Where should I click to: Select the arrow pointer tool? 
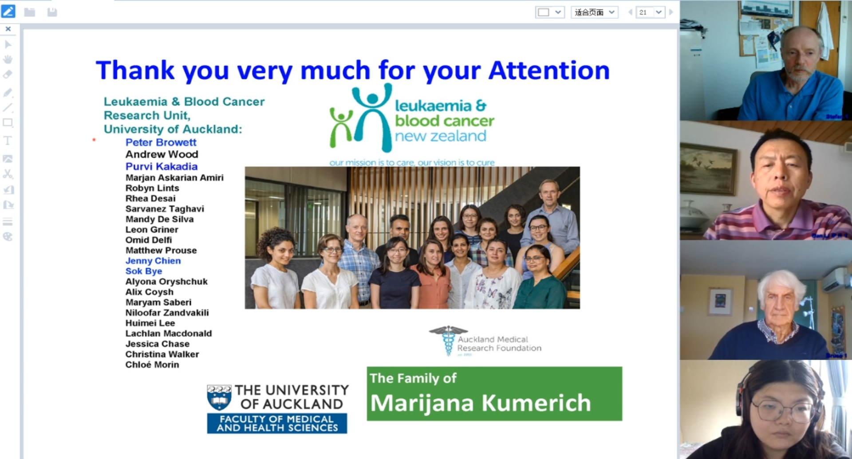click(x=8, y=44)
